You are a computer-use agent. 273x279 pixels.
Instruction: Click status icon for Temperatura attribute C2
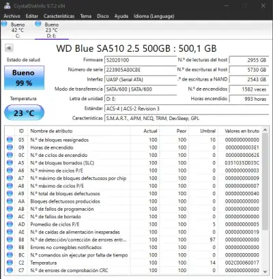pos(10,263)
